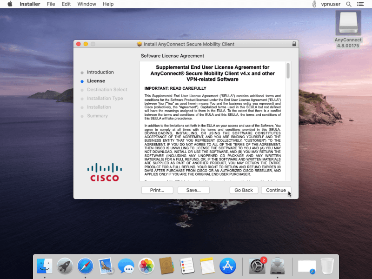This screenshot has width=372, height=279.
Task: Open Notification Center list icon
Action: [361, 4]
